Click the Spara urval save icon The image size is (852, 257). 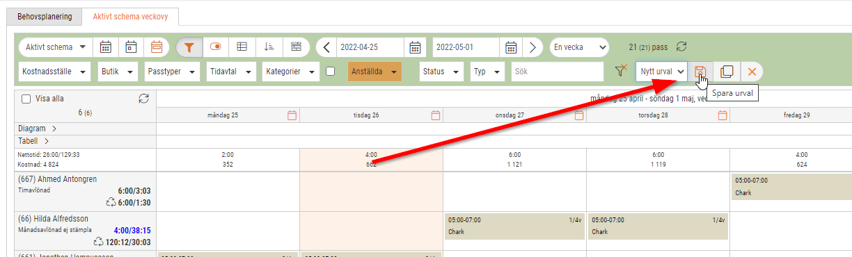[700, 72]
